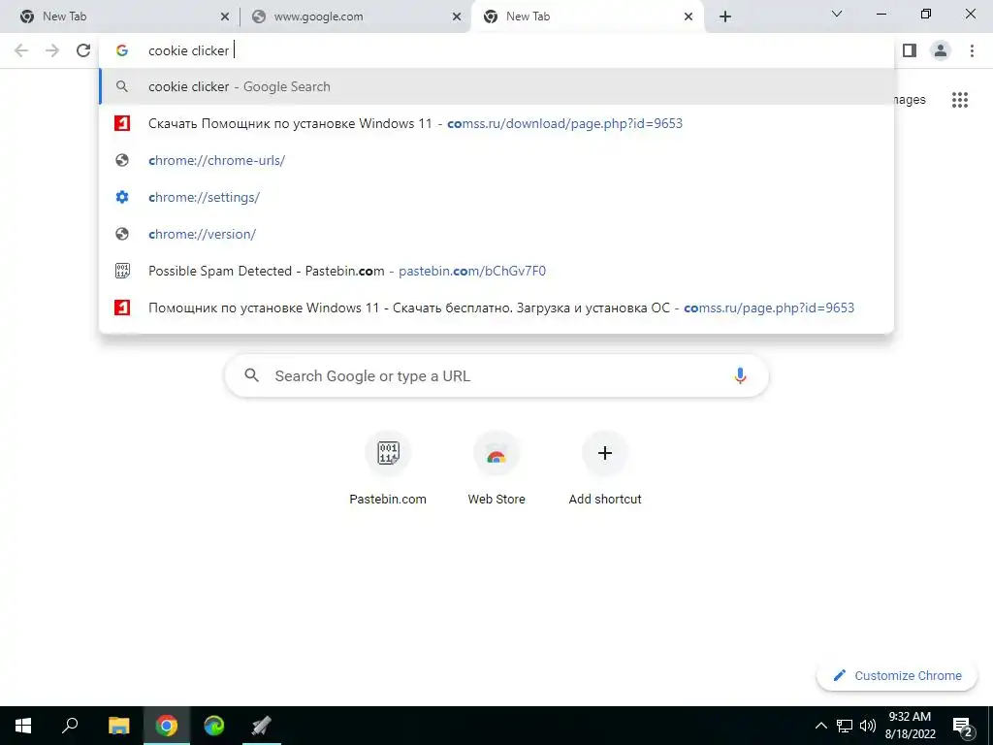Open the Google apps grid
The width and height of the screenshot is (993, 745).
(960, 100)
